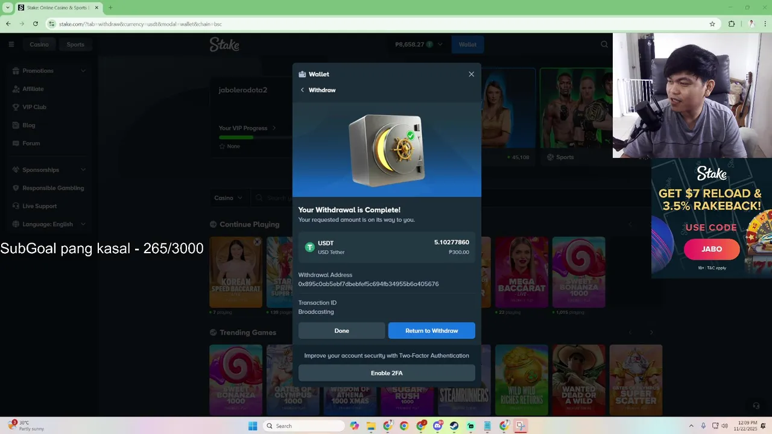View site information icon in address bar
Screen dimensions: 772x434
(52, 24)
